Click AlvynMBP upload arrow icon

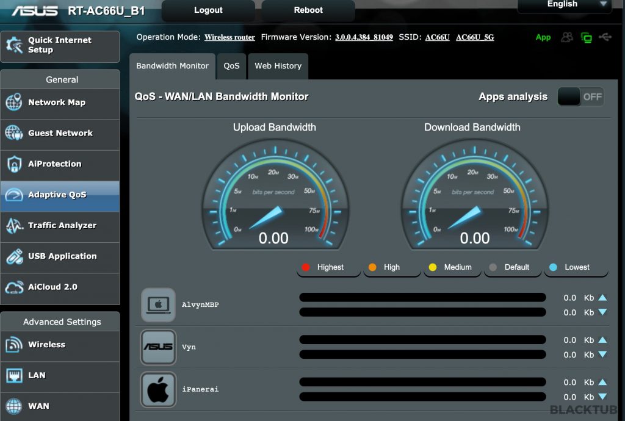[x=602, y=298]
